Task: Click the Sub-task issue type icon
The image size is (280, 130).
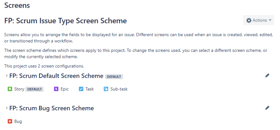Action: pyautogui.click(x=106, y=89)
